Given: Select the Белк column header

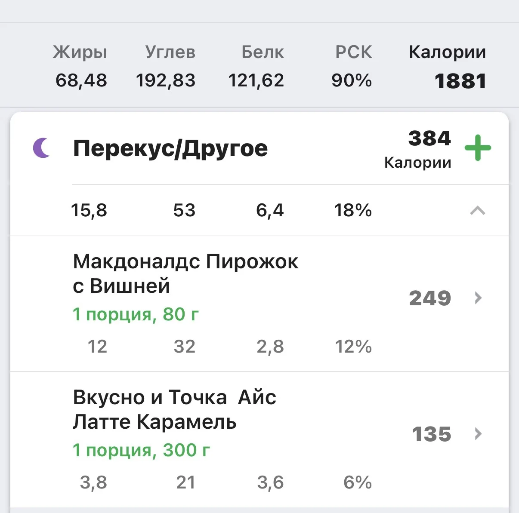Looking at the screenshot, I should click(x=263, y=52).
